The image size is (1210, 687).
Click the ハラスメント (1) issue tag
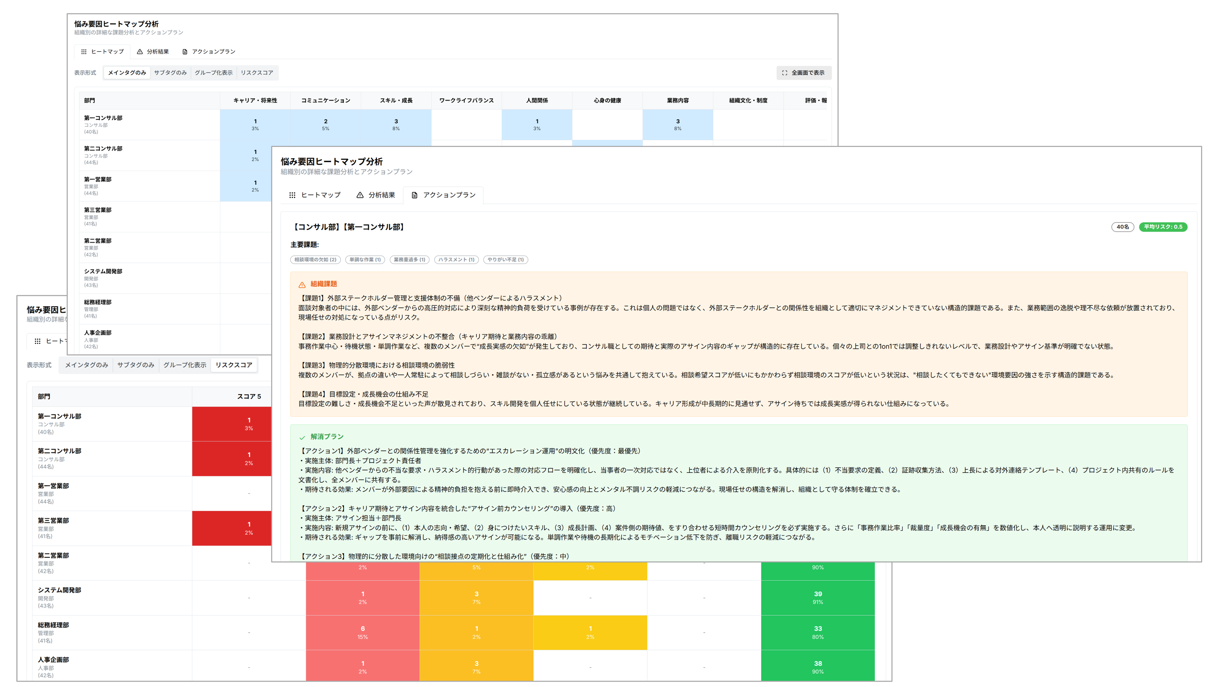(x=456, y=260)
